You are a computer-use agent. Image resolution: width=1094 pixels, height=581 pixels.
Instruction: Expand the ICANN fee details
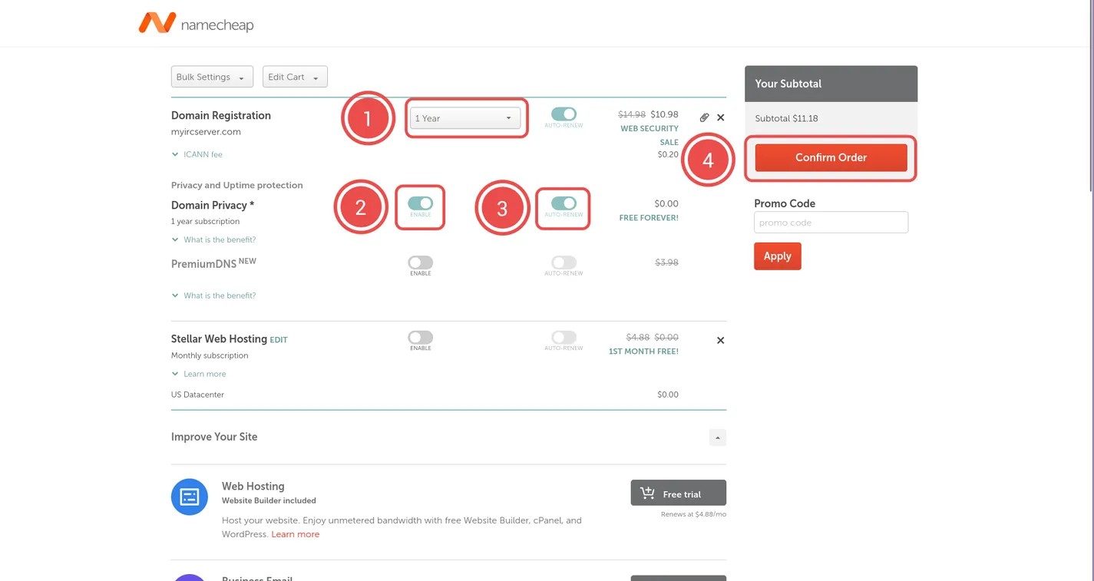(x=202, y=154)
